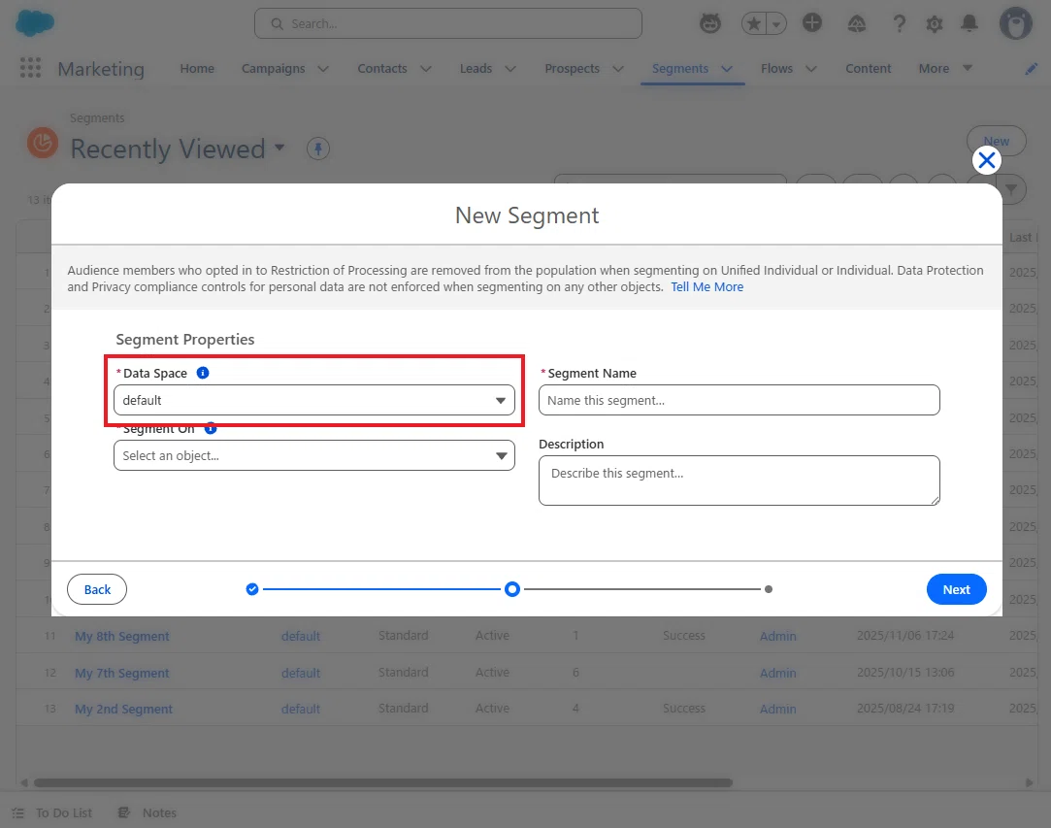Click the user profile avatar
Screen dimensions: 1051x828
tap(1015, 24)
